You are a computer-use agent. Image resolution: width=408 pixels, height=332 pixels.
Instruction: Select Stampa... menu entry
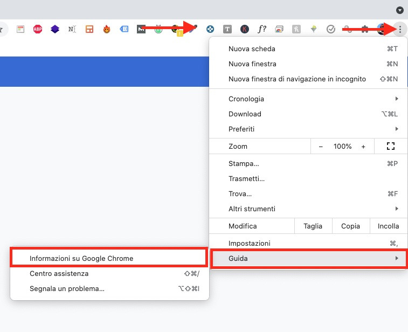tap(308, 164)
